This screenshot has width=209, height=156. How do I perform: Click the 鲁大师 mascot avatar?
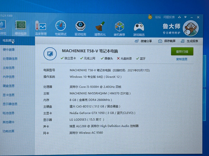pyautogui.click(x=191, y=28)
